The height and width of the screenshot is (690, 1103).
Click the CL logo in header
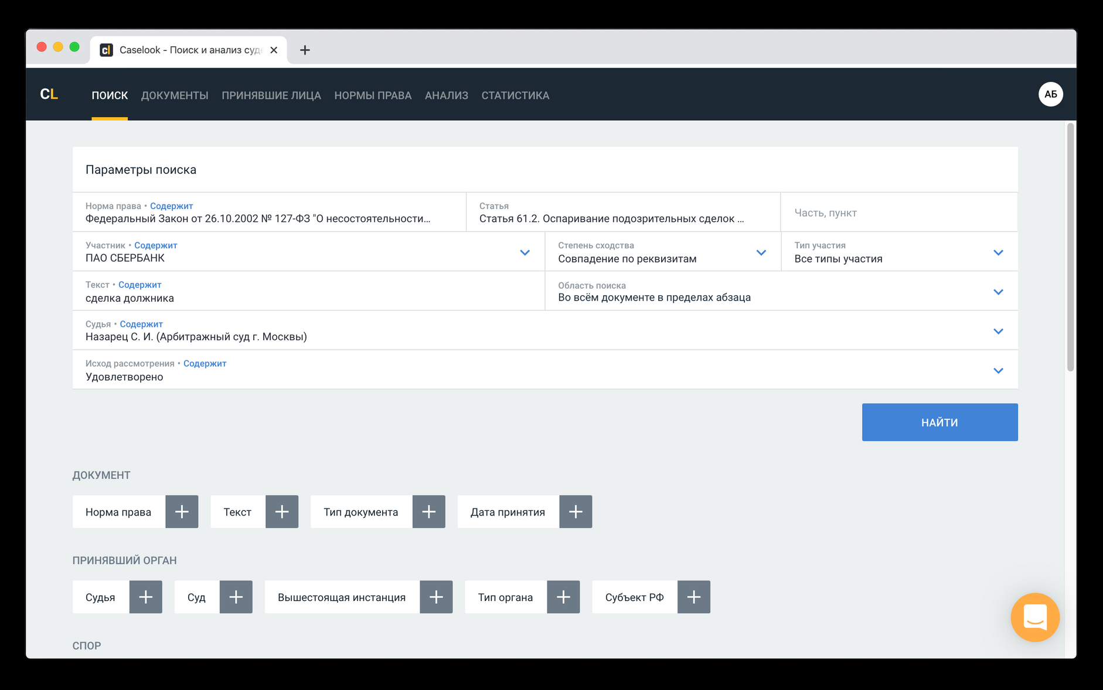point(49,94)
